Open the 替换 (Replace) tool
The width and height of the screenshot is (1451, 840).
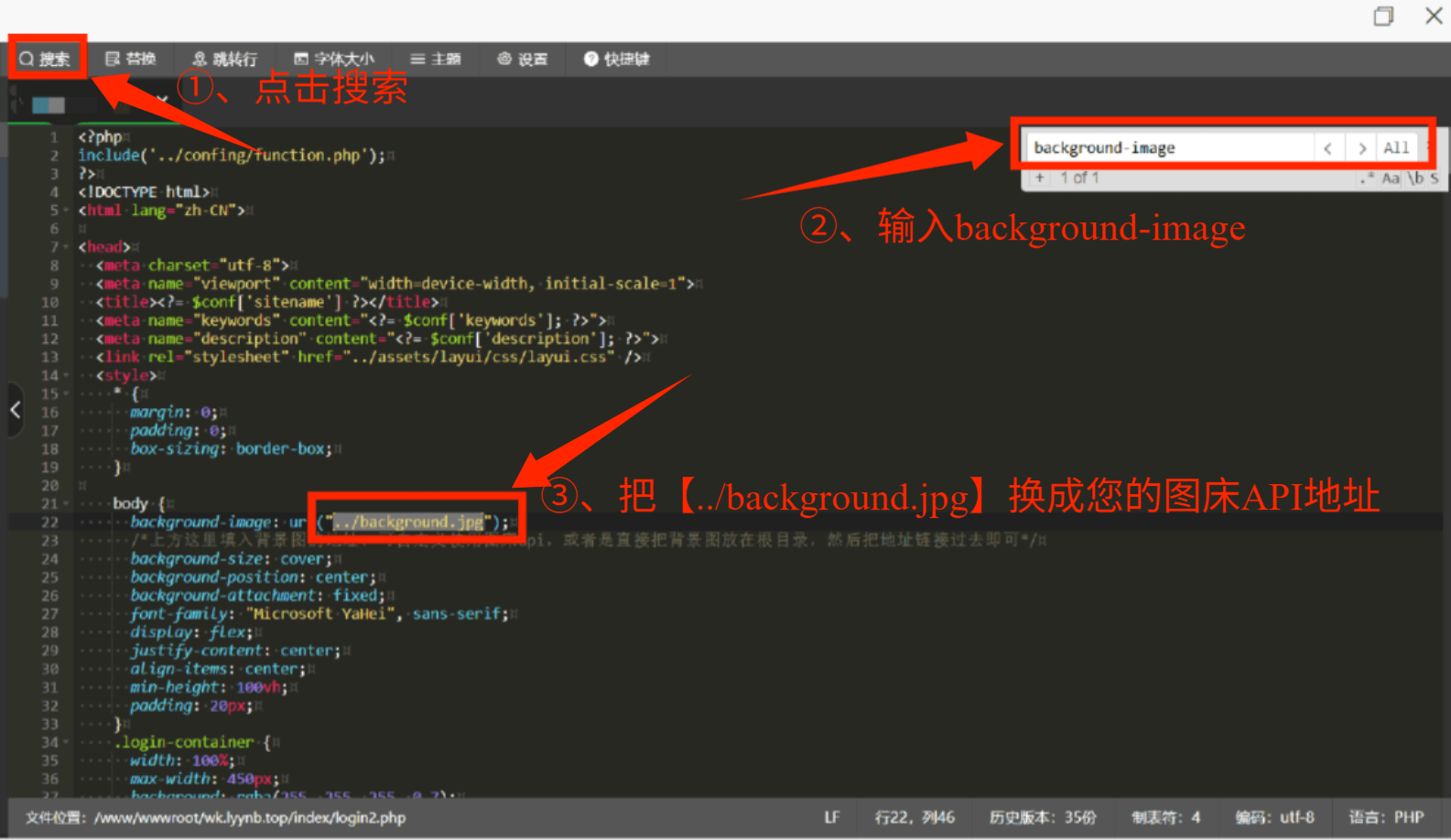(131, 59)
